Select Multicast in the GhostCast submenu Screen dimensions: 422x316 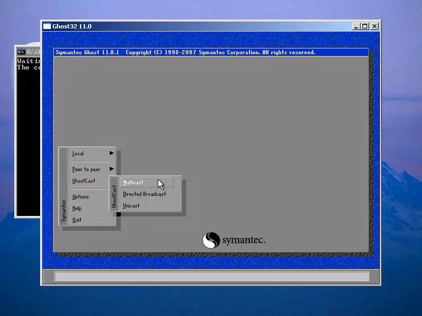click(147, 182)
